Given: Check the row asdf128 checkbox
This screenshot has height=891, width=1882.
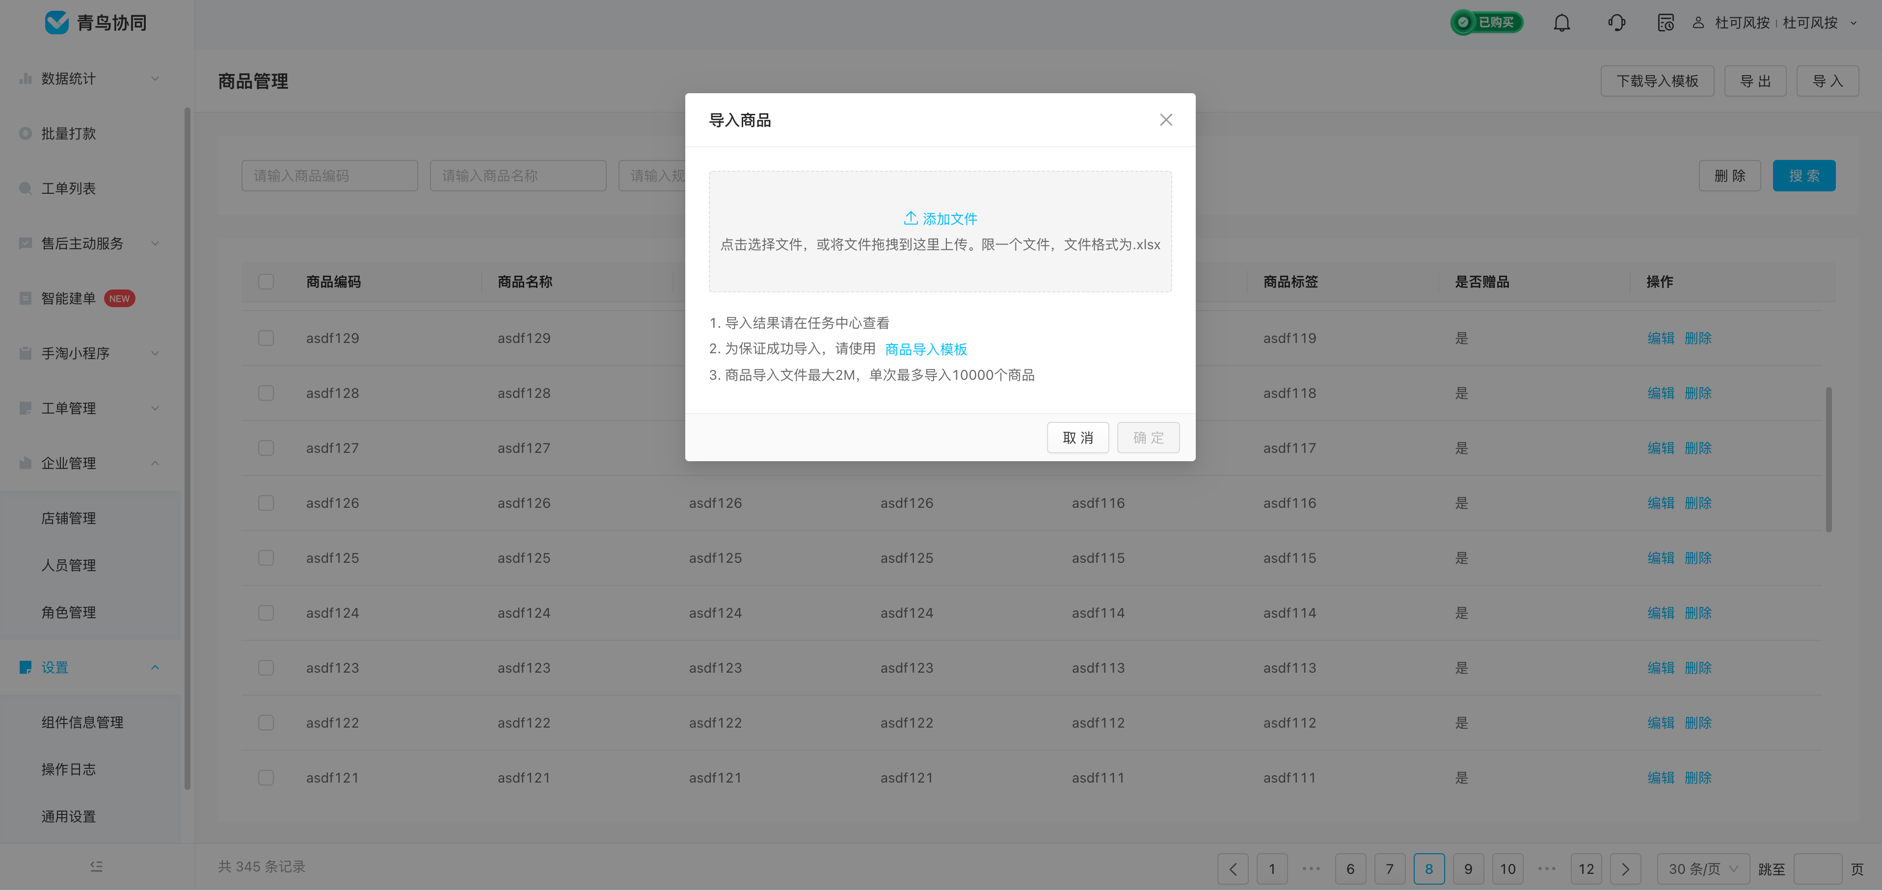Looking at the screenshot, I should tap(266, 393).
